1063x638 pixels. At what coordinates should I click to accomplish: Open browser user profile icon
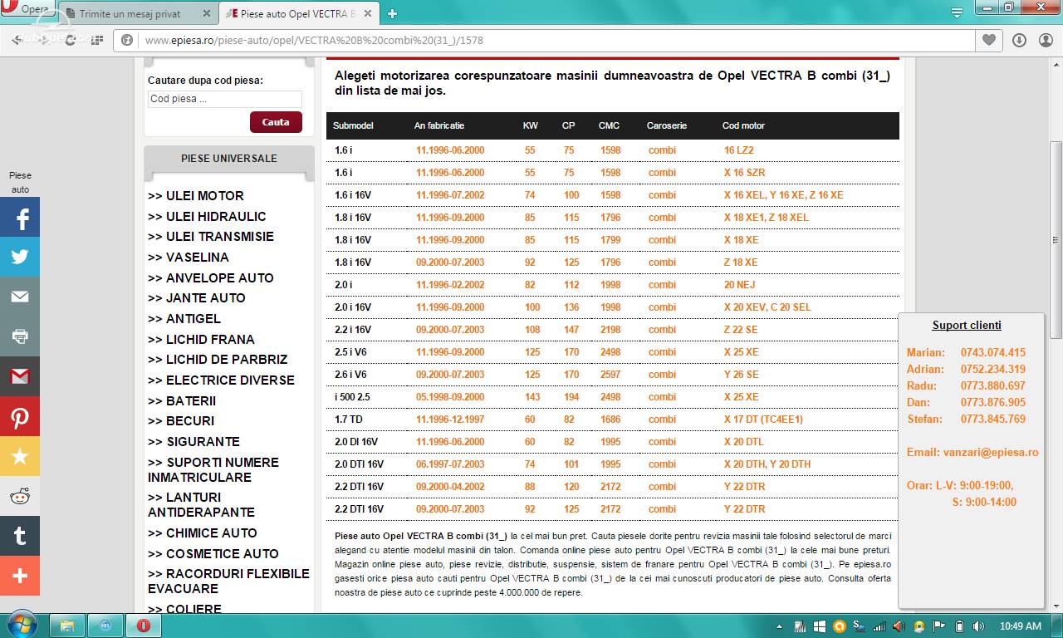click(1046, 40)
